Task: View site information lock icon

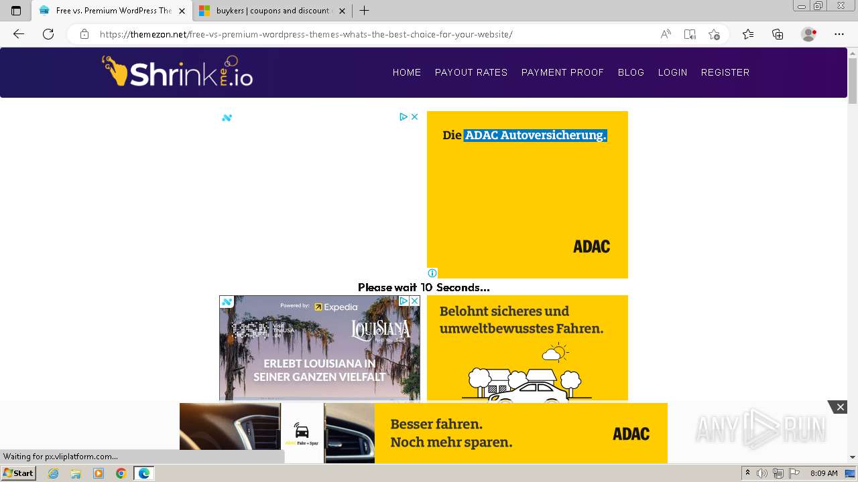Action: point(84,34)
